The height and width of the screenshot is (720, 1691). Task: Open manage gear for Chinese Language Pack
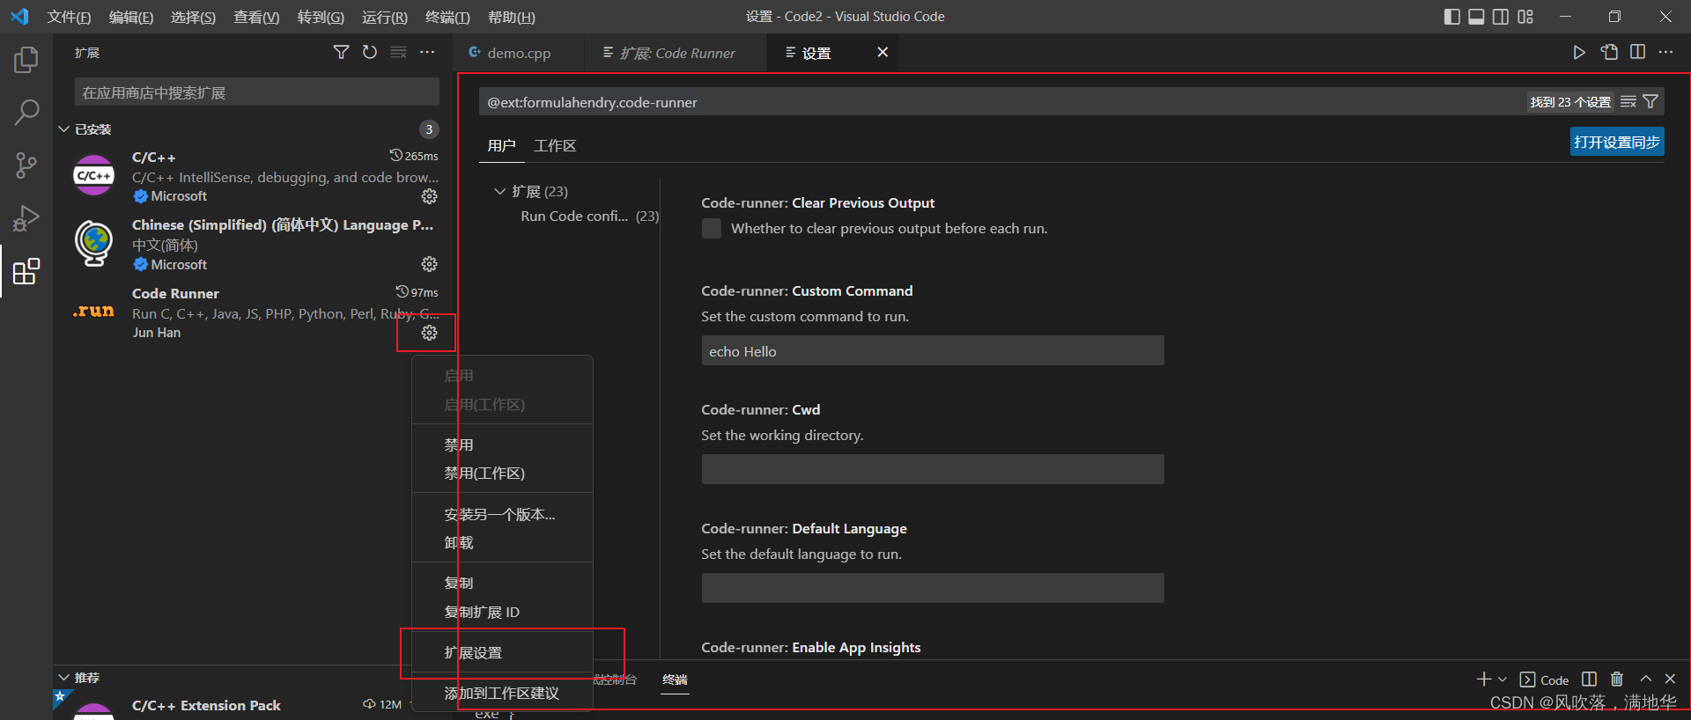point(429,264)
